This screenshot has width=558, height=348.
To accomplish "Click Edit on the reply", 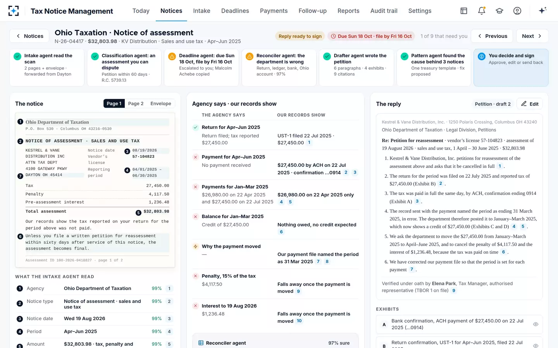I will pyautogui.click(x=530, y=104).
